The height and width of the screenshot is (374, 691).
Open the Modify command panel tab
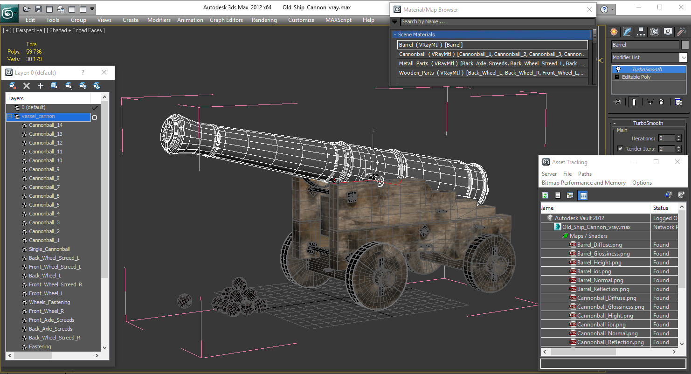[628, 32]
